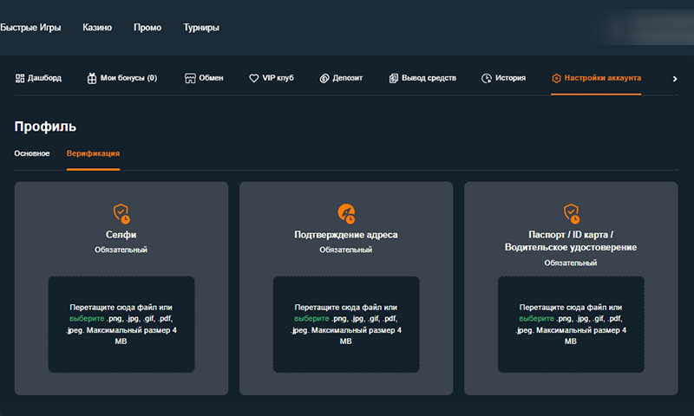Click the Вывод средств icon
The height and width of the screenshot is (416, 694).
(394, 78)
